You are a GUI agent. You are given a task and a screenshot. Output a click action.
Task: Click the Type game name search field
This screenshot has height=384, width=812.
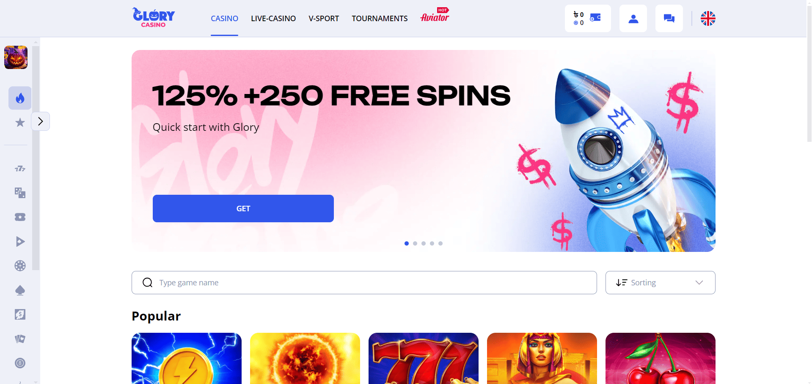(x=364, y=283)
